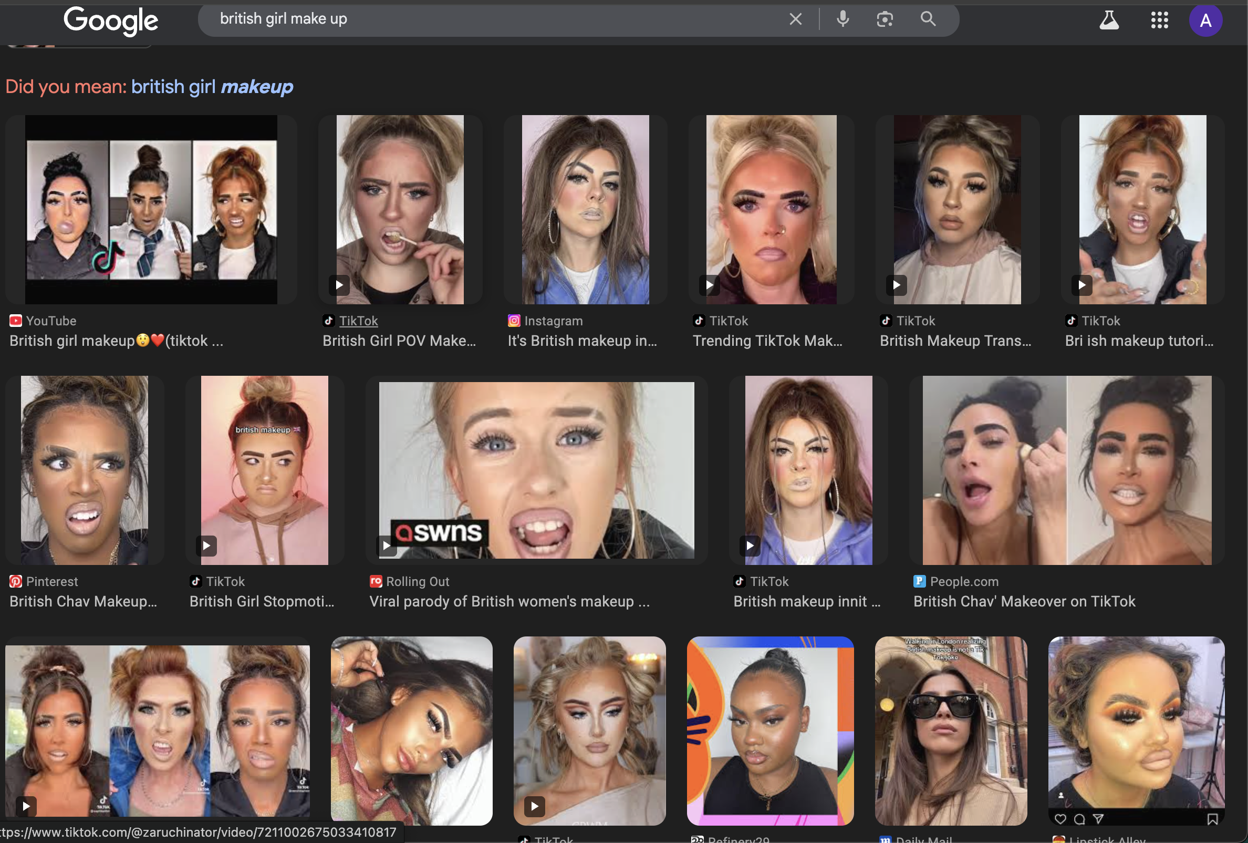Viewport: 1248px width, 843px height.
Task: Click the magnifier search icon
Action: point(928,19)
